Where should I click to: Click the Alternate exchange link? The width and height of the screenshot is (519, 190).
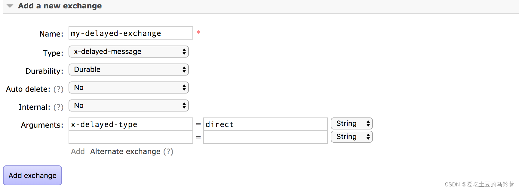pyautogui.click(x=125, y=152)
